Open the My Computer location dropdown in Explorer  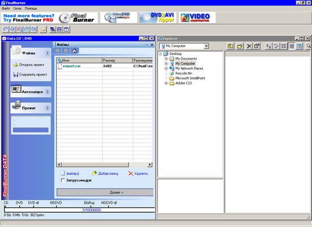tap(206, 46)
